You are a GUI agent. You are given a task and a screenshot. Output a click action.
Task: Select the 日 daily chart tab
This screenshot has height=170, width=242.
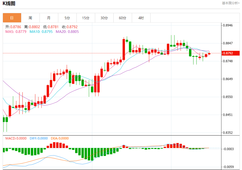(12, 18)
